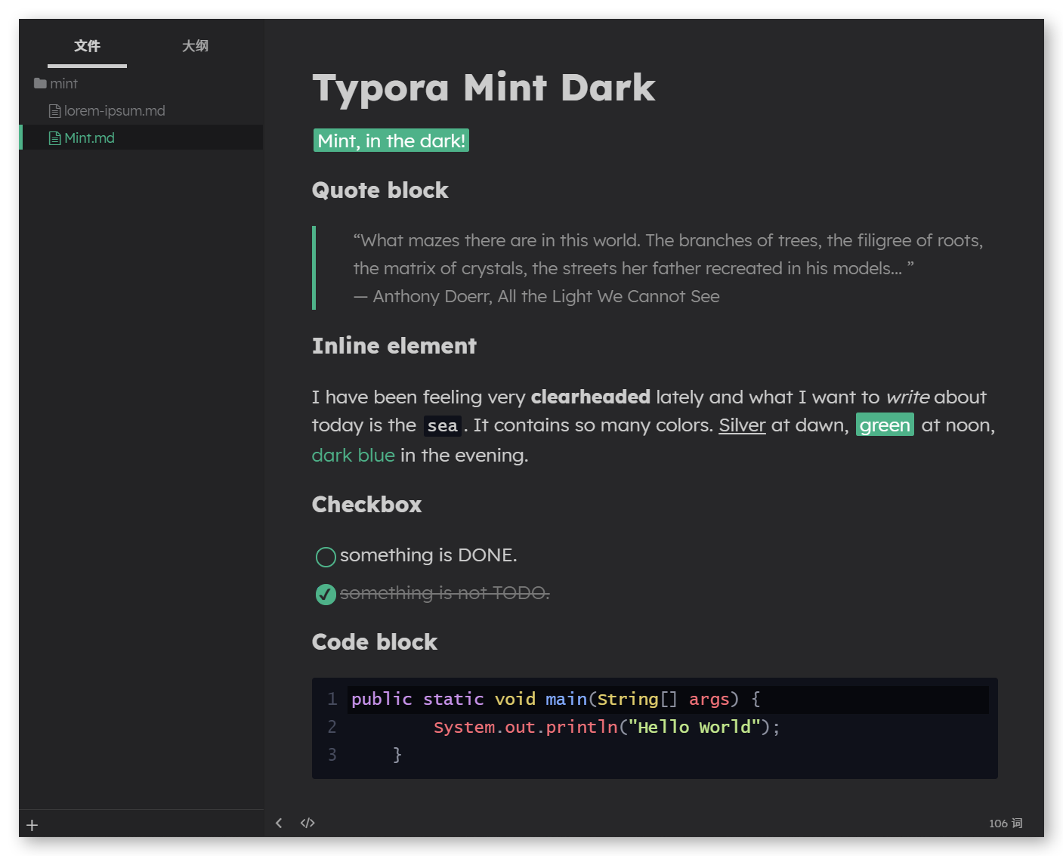Collapse the sidebar with the left chevron
Image resolution: width=1063 pixels, height=856 pixels.
tap(279, 823)
